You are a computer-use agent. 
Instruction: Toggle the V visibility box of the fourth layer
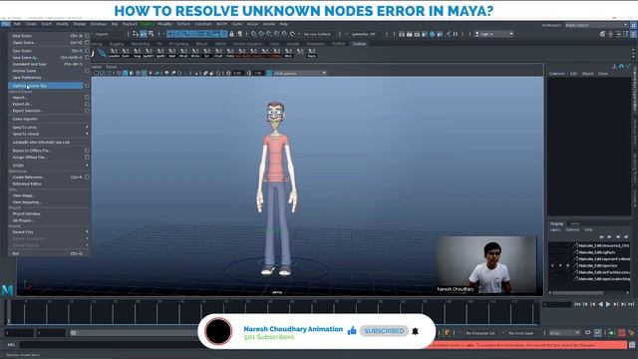click(x=552, y=266)
